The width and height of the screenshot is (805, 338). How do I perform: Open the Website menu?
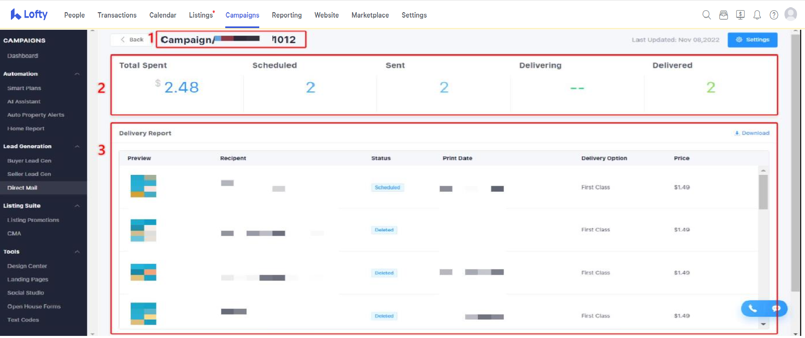[326, 15]
